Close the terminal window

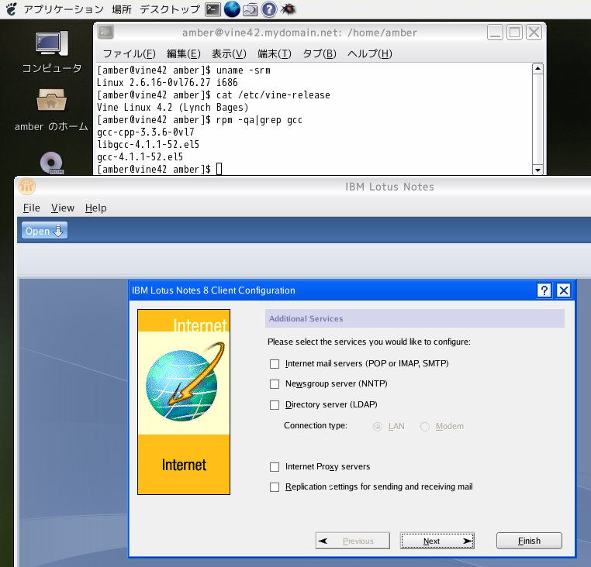534,33
